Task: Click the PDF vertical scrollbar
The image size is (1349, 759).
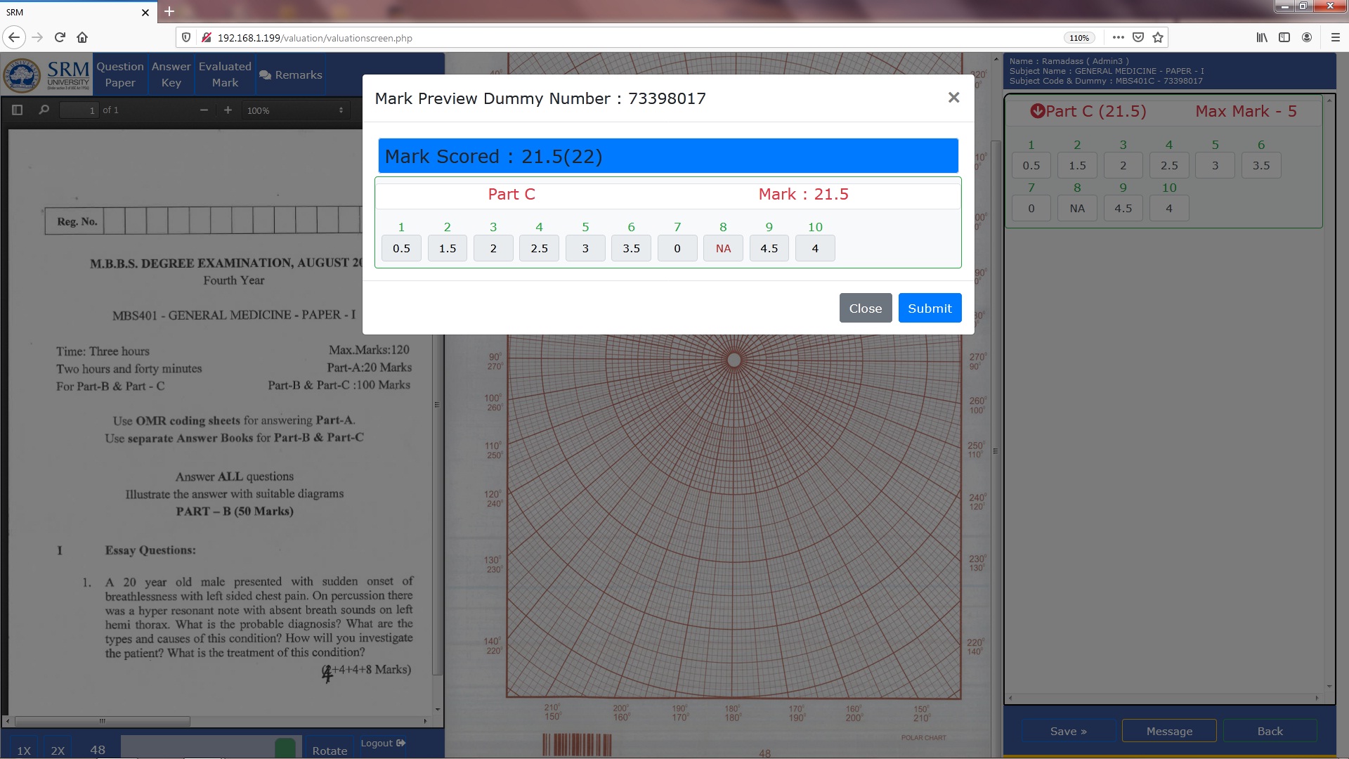Action: click(x=437, y=404)
